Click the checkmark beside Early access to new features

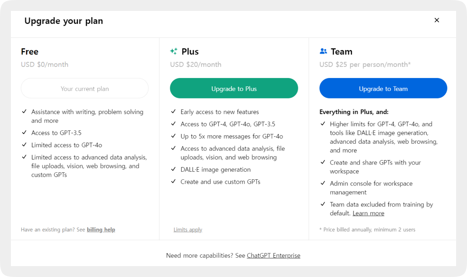tap(173, 111)
